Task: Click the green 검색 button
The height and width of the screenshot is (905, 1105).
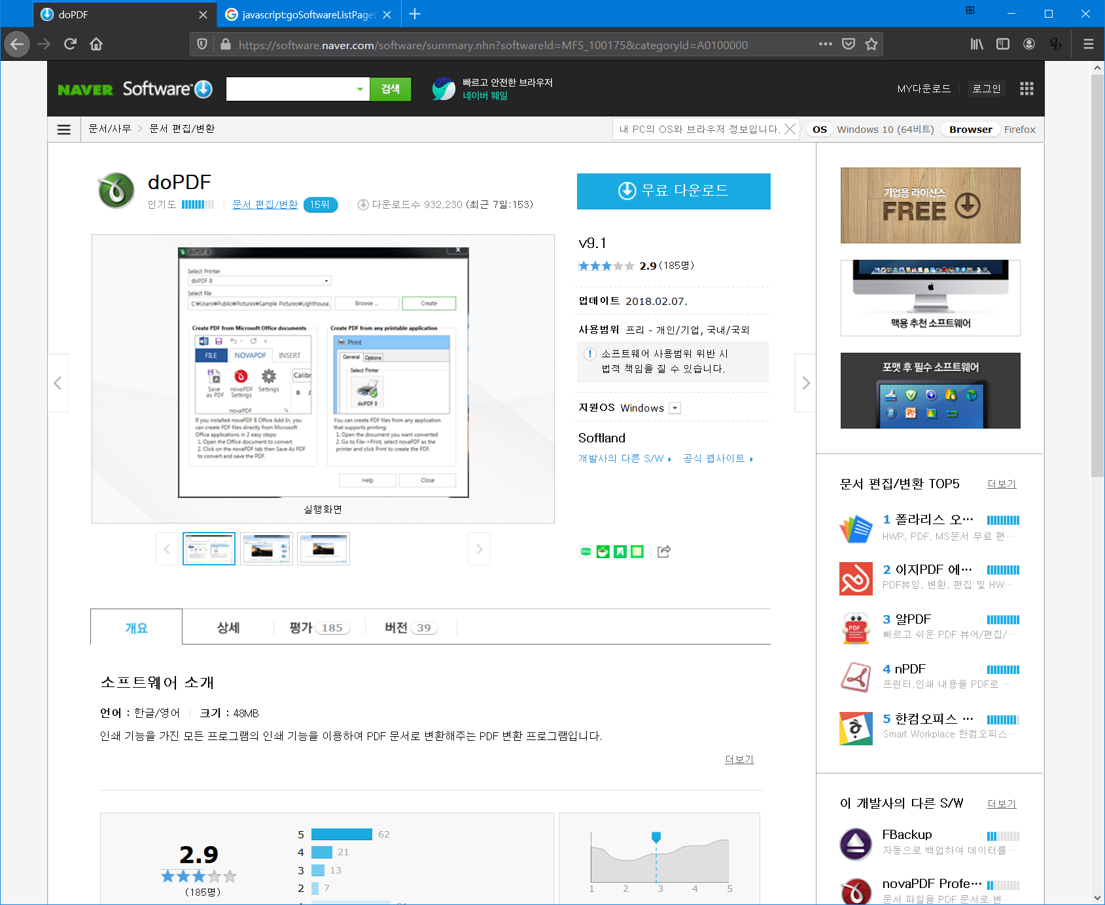Action: click(391, 89)
